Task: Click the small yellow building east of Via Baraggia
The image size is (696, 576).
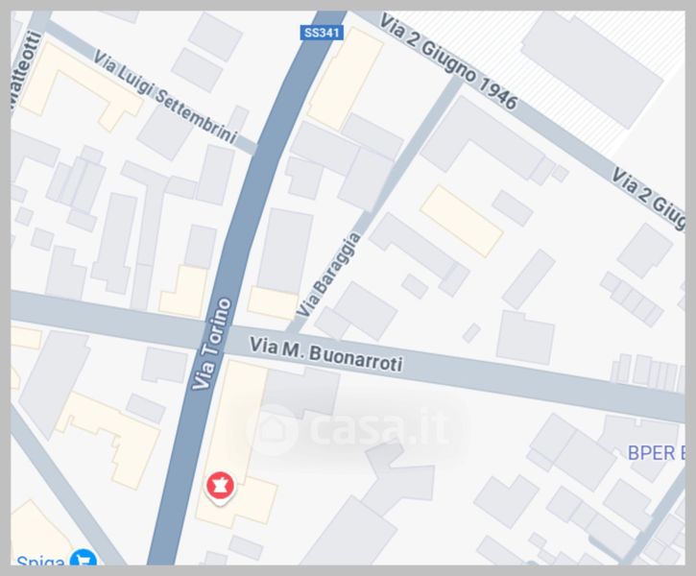Action: pos(462,221)
